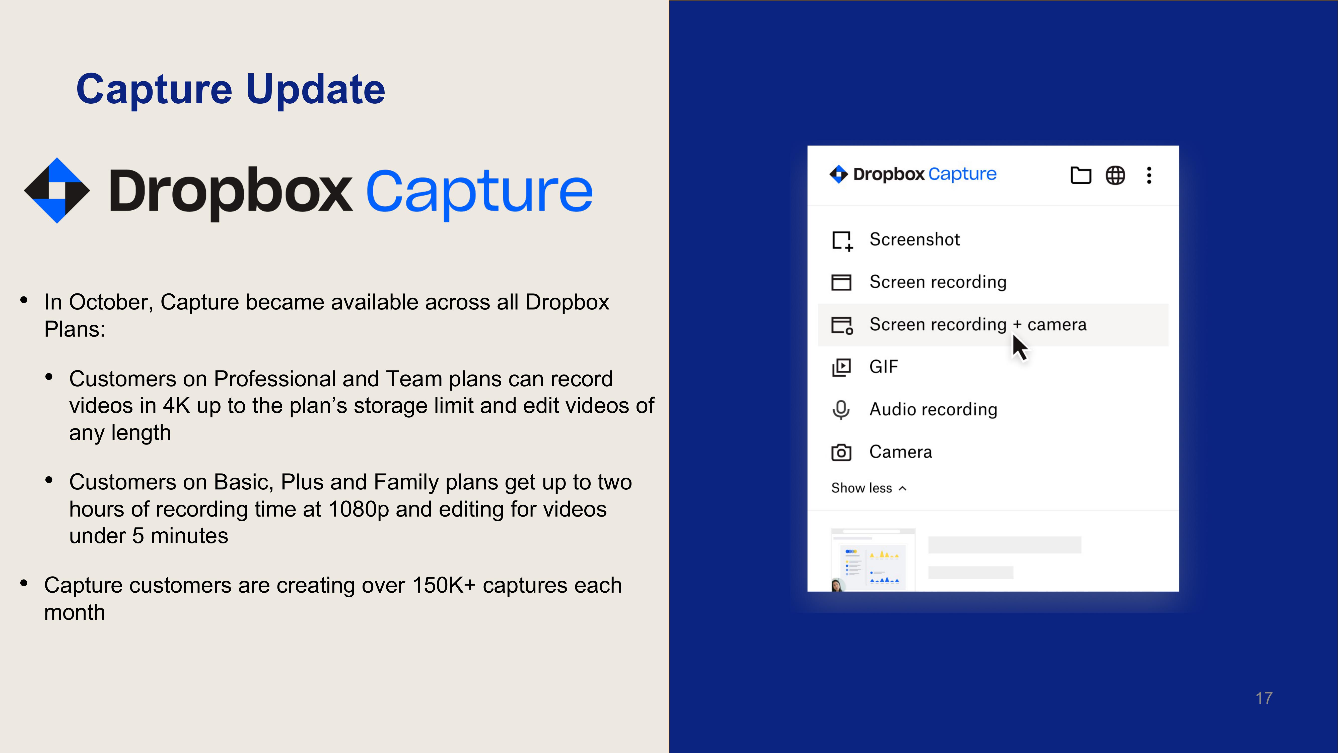Screen dimensions: 1338x753
Task: Click the Show less chevron arrow
Action: coord(903,488)
